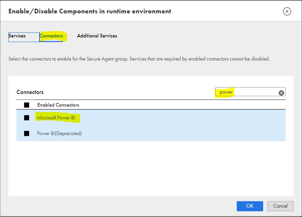
Task: Toggle the Power BI(Deprecated) checkbox
Action: [x=26, y=133]
